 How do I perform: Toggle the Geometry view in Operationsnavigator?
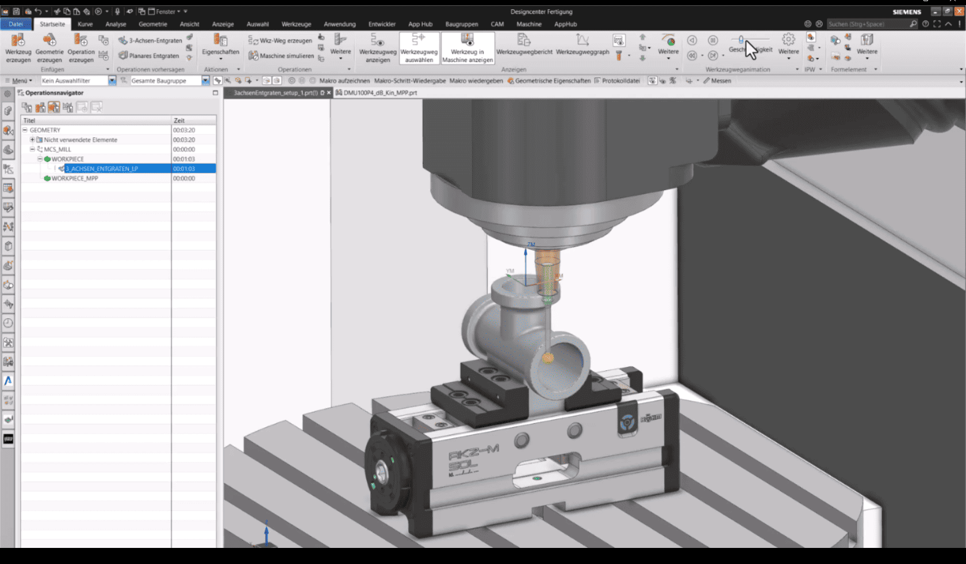54,107
